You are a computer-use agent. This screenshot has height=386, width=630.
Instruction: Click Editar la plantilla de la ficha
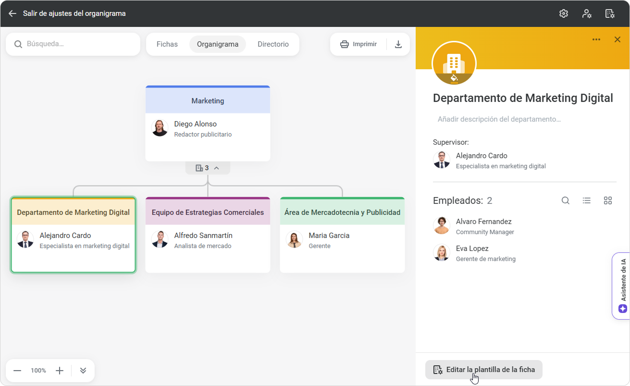pyautogui.click(x=484, y=370)
